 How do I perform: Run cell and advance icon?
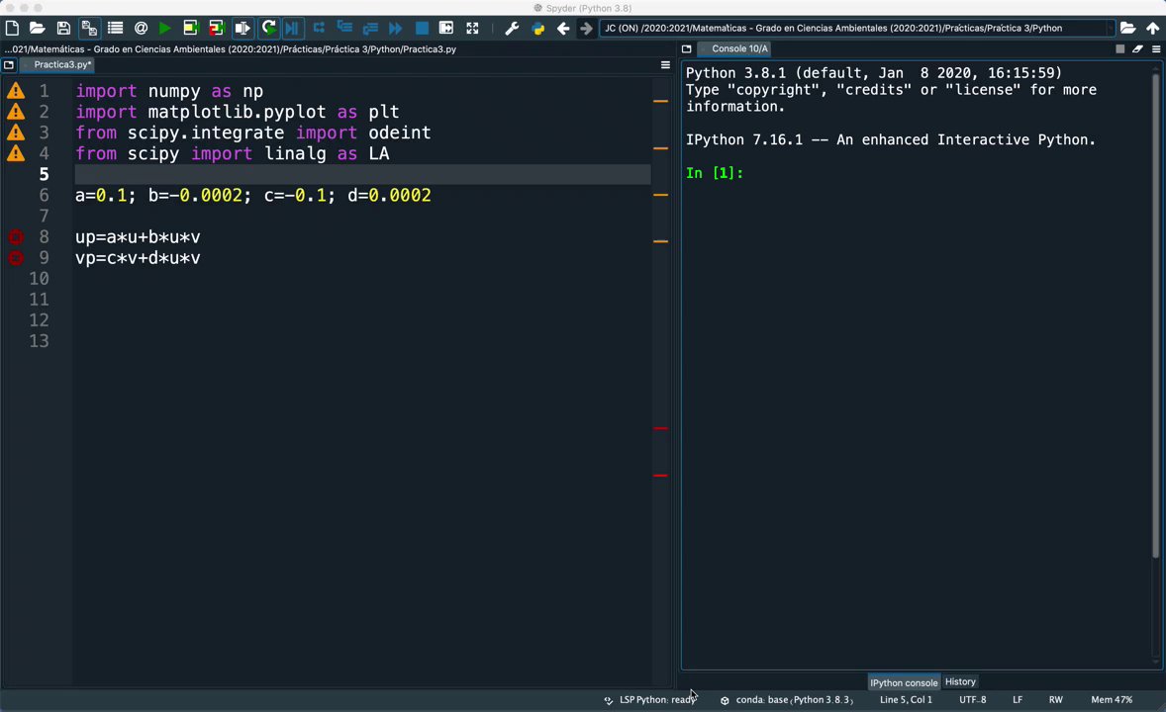[217, 29]
